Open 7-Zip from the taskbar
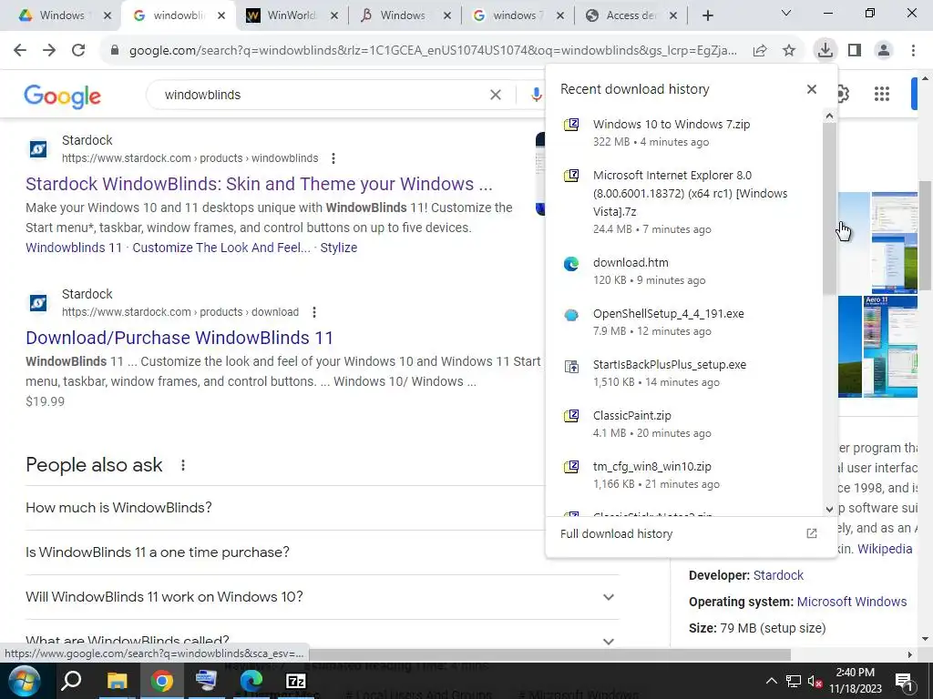The image size is (933, 699). [296, 681]
